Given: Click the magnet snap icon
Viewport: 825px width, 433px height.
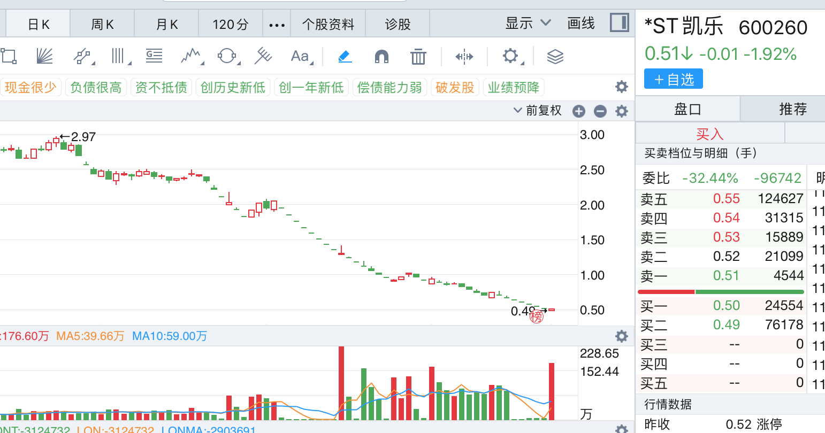Looking at the screenshot, I should tap(381, 56).
